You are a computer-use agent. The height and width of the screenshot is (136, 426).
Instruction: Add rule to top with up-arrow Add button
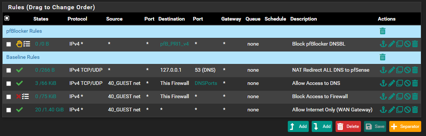298,126
